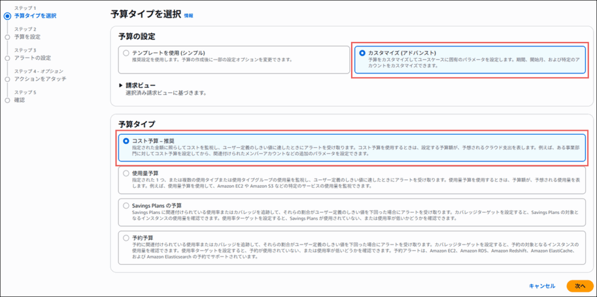Choose 使用量予算 budget type

pos(126,173)
